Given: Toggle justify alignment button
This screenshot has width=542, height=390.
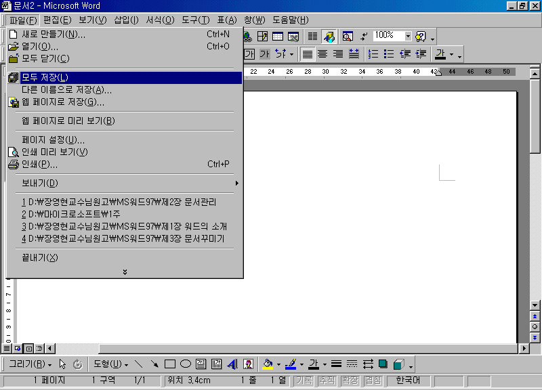Looking at the screenshot, I should [x=308, y=54].
